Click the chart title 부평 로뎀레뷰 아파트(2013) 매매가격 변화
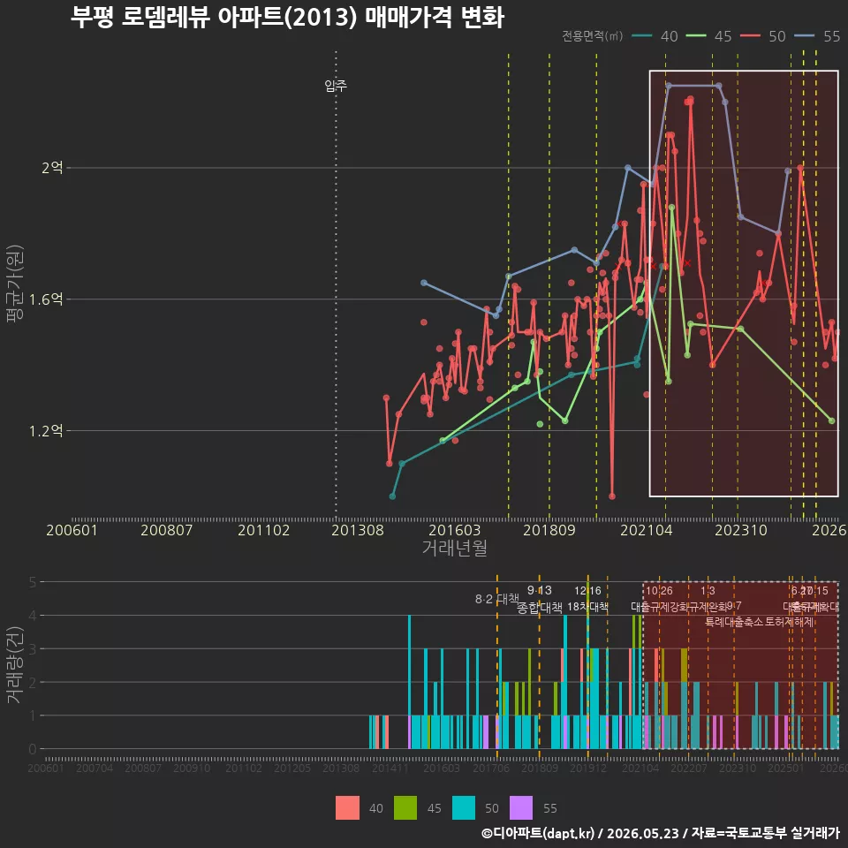 tap(287, 18)
